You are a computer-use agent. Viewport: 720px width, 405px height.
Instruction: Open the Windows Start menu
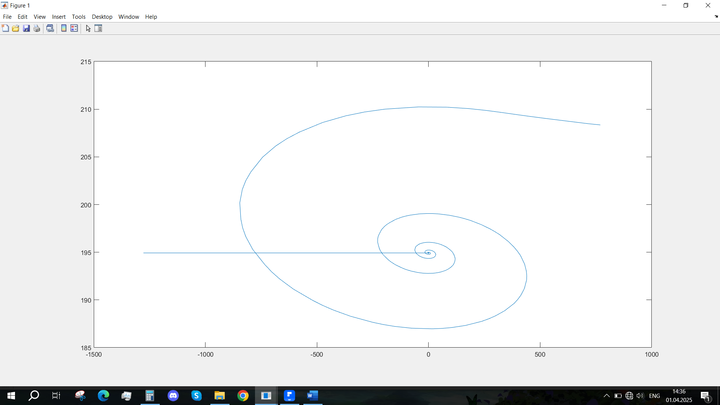[11, 396]
